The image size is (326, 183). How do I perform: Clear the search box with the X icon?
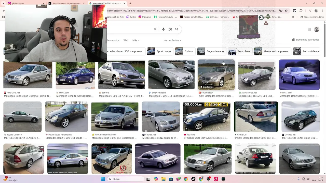pos(155,29)
